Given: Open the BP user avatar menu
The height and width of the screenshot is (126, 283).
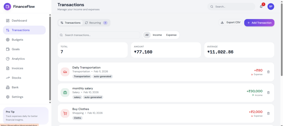Looking at the screenshot, I should (271, 6).
